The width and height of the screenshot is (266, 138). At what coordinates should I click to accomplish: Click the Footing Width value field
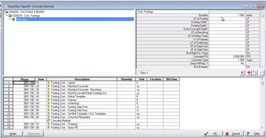227,22
